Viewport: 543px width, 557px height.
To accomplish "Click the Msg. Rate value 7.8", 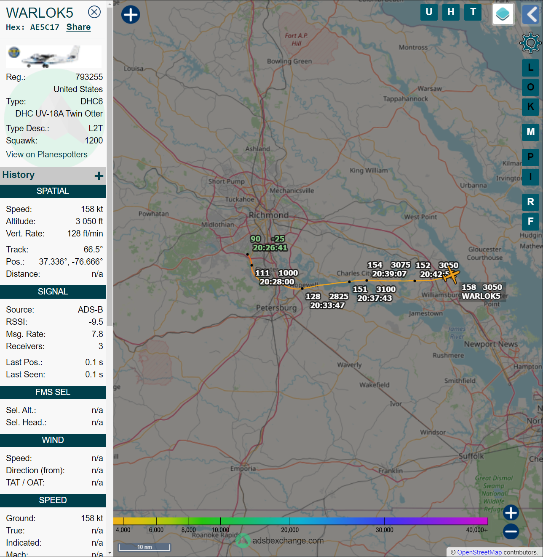I will coord(97,334).
